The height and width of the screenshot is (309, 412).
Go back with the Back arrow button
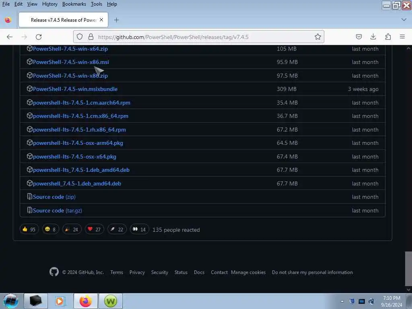coord(10,37)
